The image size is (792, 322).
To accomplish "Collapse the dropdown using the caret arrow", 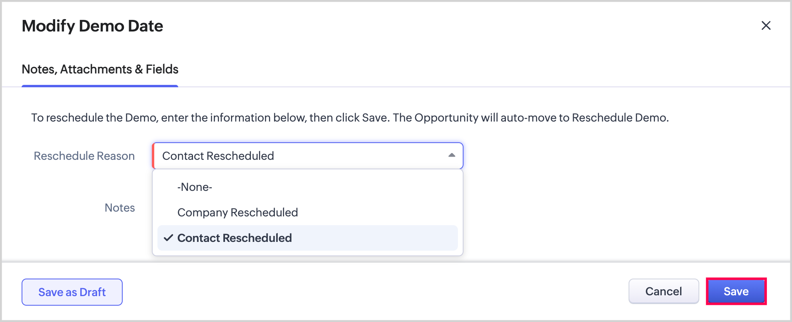I will 452,155.
